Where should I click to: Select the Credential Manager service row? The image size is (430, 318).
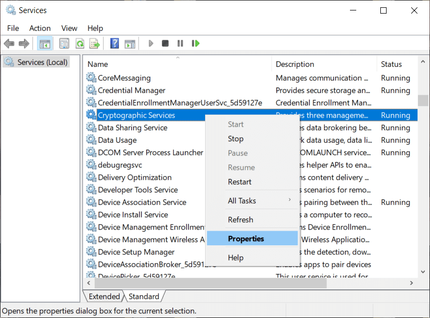tap(251, 90)
